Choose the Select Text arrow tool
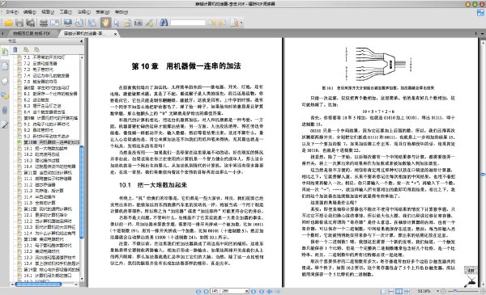 click(x=117, y=23)
